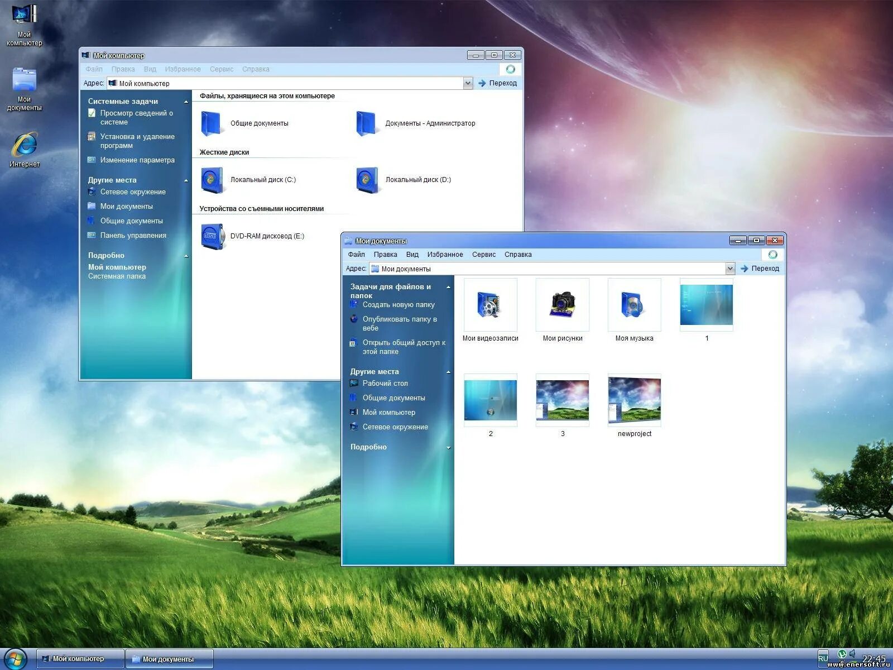Open Избранное menu in Мои документы window
Image resolution: width=893 pixels, height=670 pixels.
coord(445,255)
